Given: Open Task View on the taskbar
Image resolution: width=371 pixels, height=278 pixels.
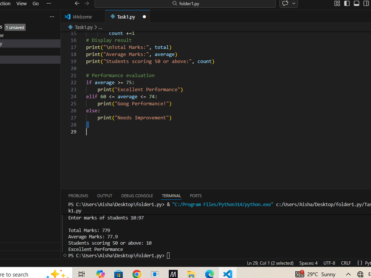Looking at the screenshot, I should click(x=81, y=274).
